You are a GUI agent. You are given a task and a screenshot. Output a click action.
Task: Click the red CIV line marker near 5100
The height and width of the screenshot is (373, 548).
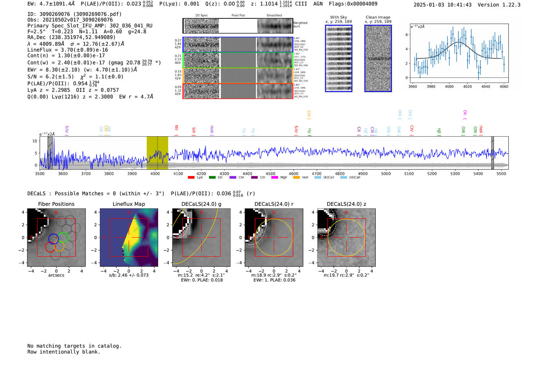pos(412,131)
